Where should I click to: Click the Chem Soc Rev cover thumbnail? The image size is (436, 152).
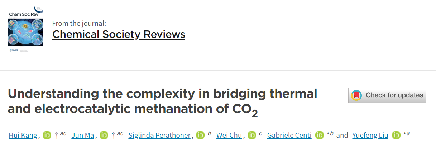coord(25,30)
